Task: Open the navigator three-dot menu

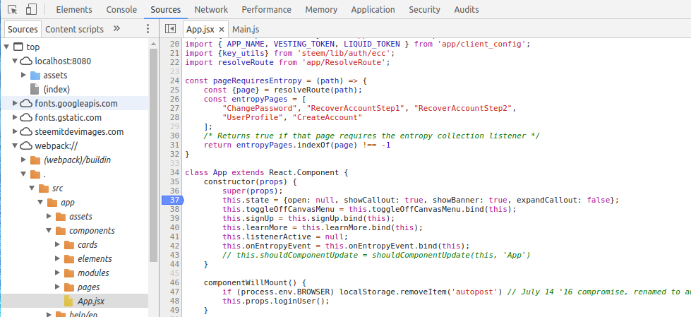Action: point(148,29)
